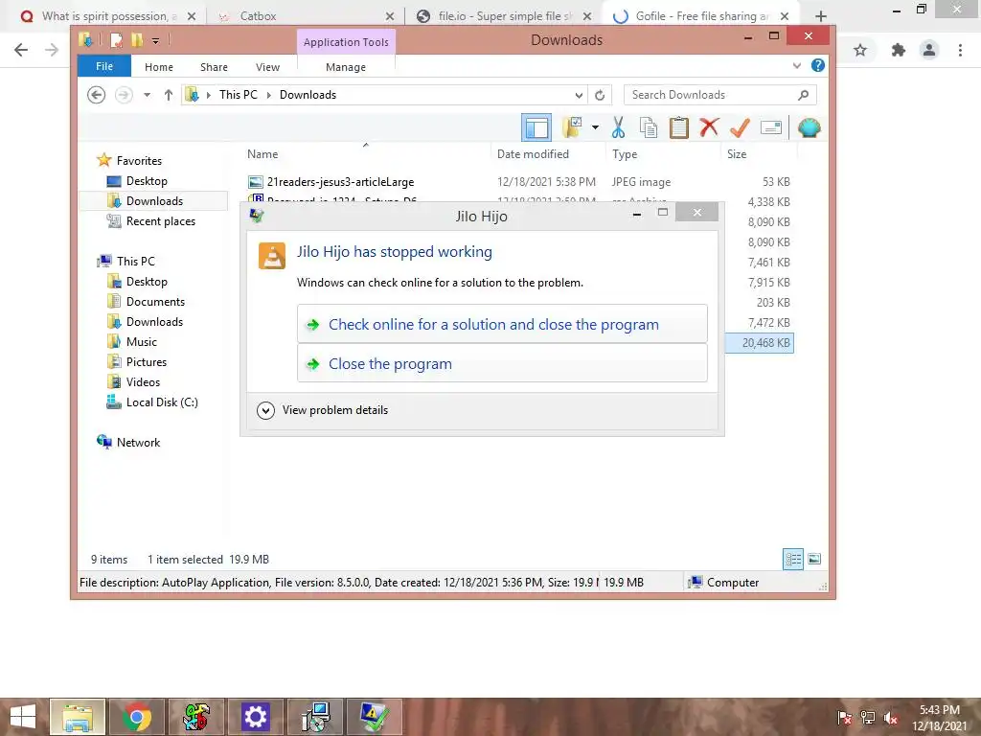This screenshot has height=736, width=981.
Task: Sort files by Type column
Action: (x=625, y=154)
